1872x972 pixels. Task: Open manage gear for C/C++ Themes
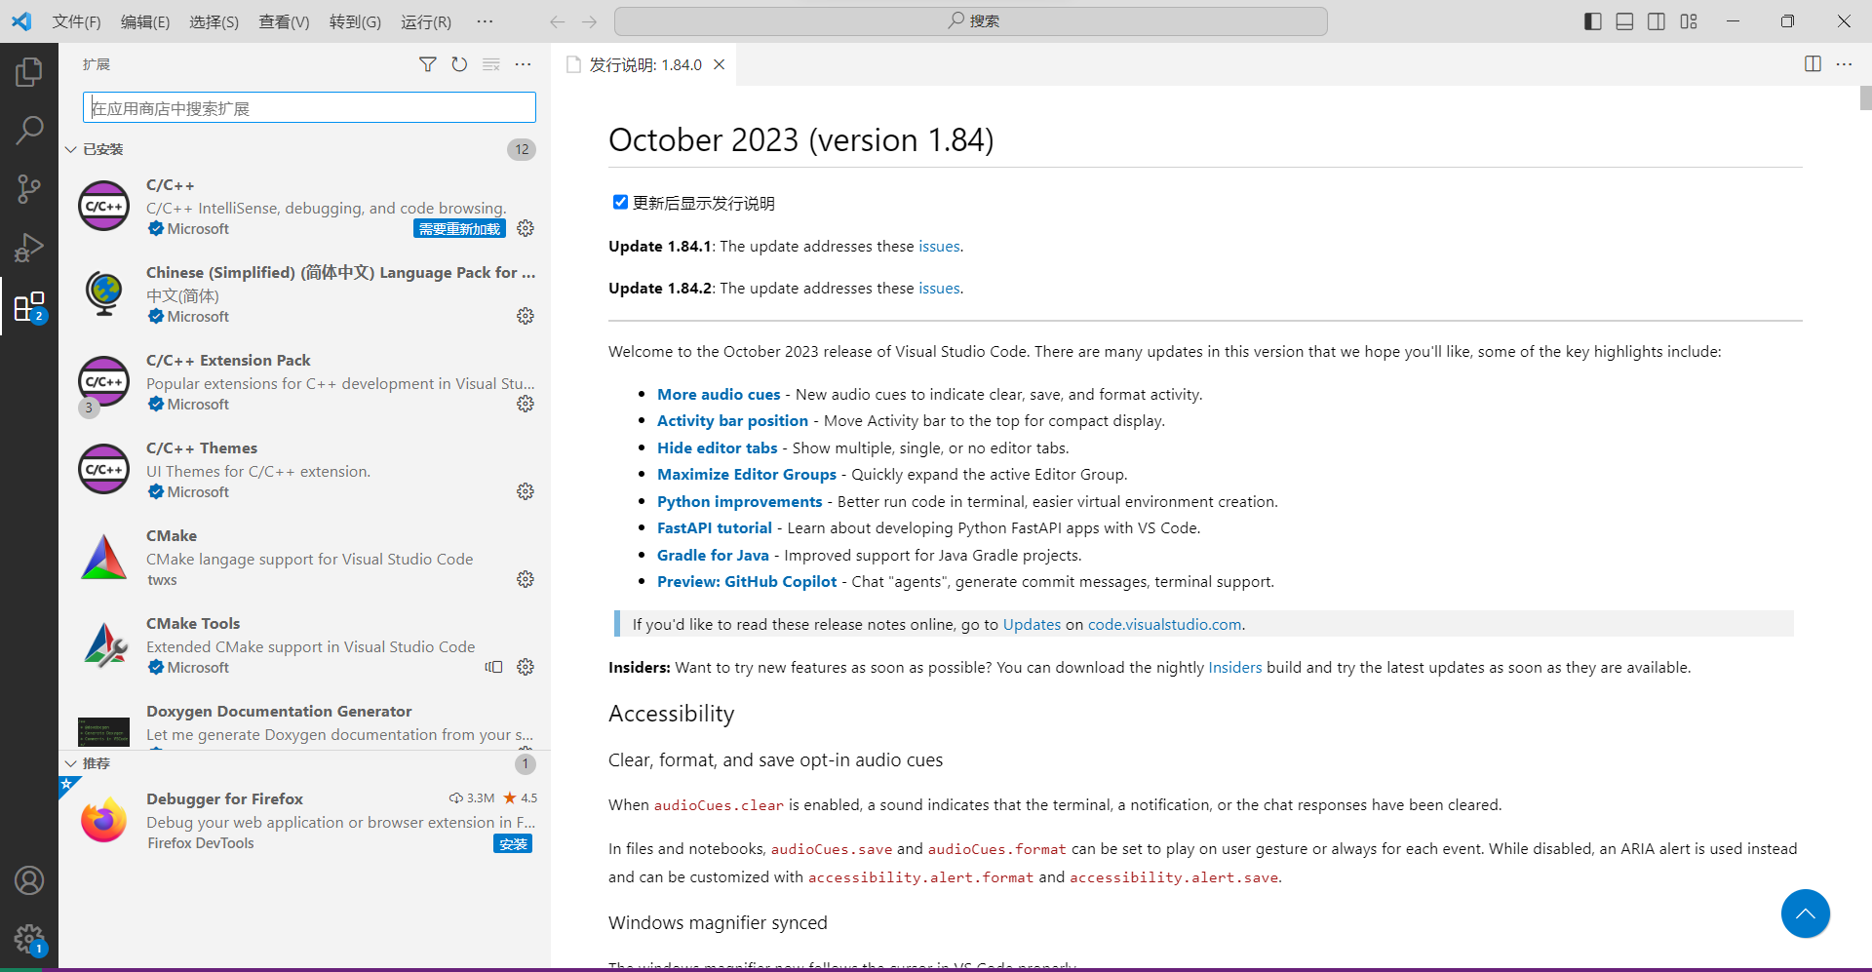click(x=526, y=491)
